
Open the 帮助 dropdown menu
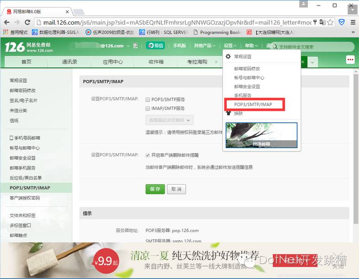251,46
